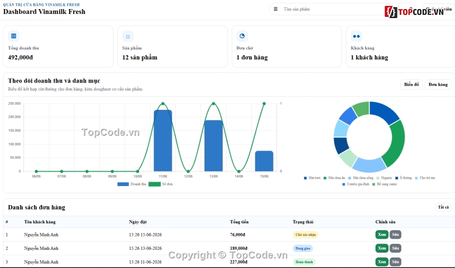
Task: Click the Tên khách hàng column header
Action: coord(40,222)
